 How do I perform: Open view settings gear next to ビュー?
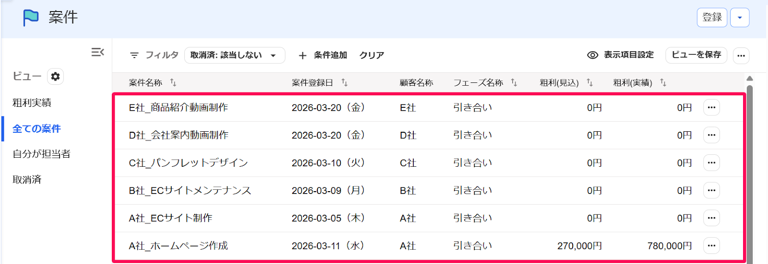click(55, 76)
